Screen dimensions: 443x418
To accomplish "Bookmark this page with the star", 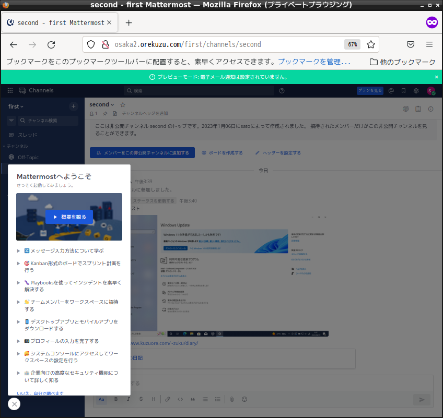I will point(371,44).
